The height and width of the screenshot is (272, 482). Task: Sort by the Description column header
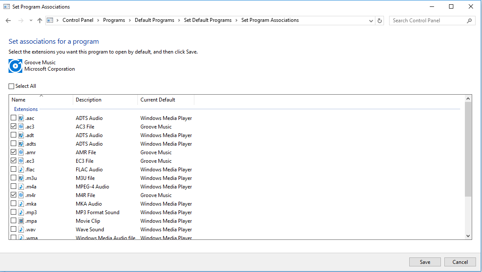coord(105,100)
